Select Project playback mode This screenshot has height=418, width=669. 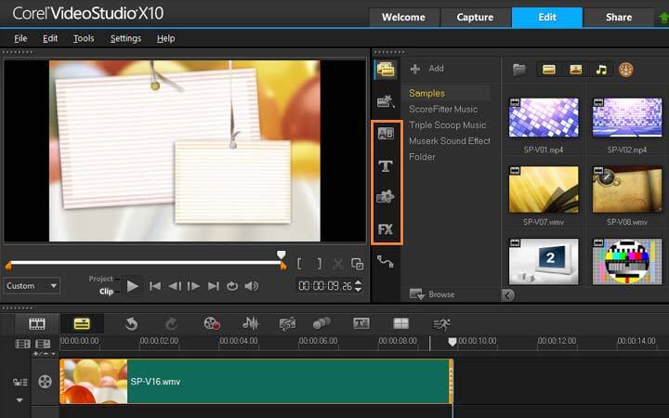point(100,279)
